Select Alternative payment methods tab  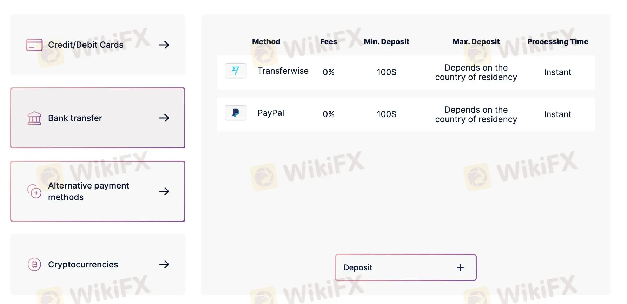point(88,191)
